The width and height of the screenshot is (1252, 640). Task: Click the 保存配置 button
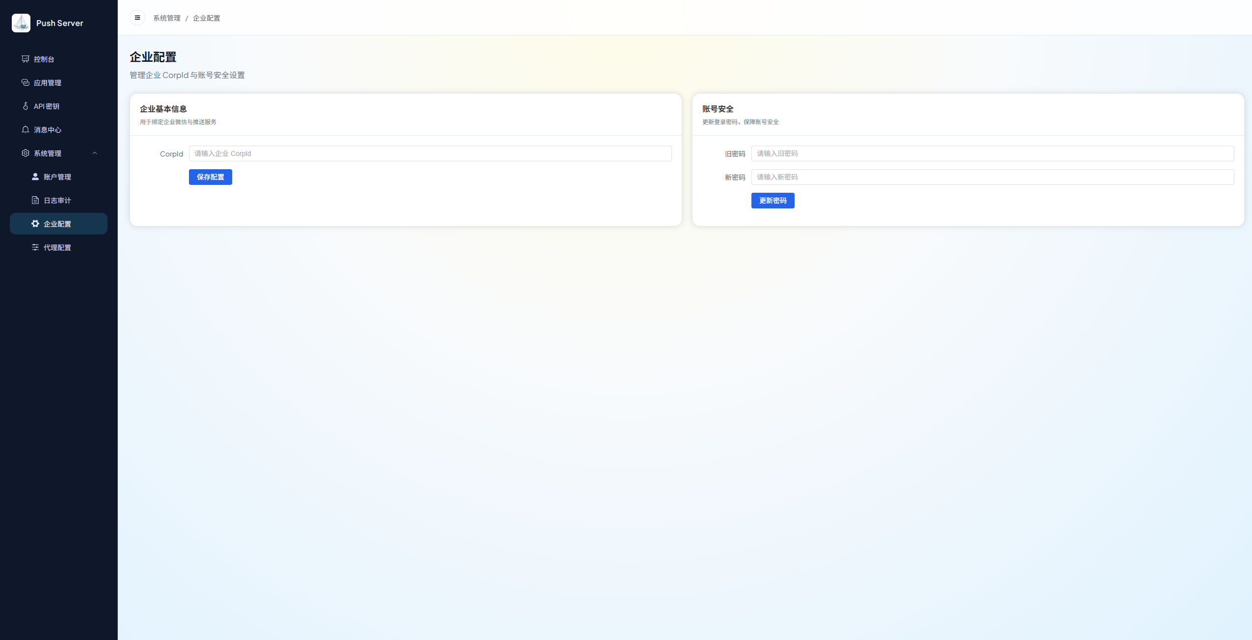point(210,177)
